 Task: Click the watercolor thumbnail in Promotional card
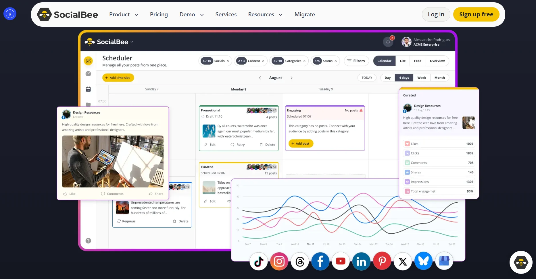209,131
